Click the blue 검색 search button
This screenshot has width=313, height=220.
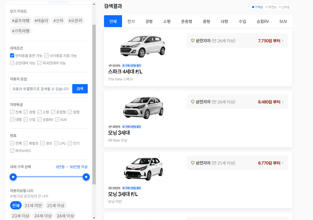tap(80, 88)
